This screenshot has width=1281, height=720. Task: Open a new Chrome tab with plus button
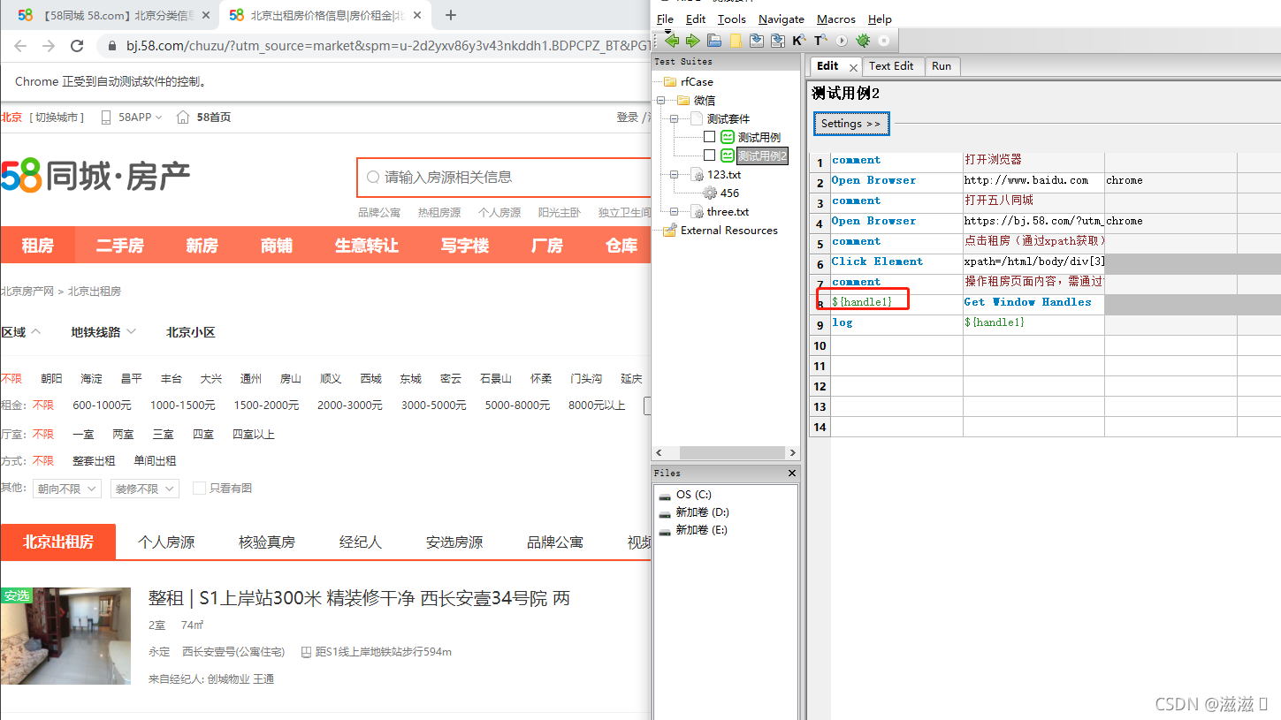point(451,15)
